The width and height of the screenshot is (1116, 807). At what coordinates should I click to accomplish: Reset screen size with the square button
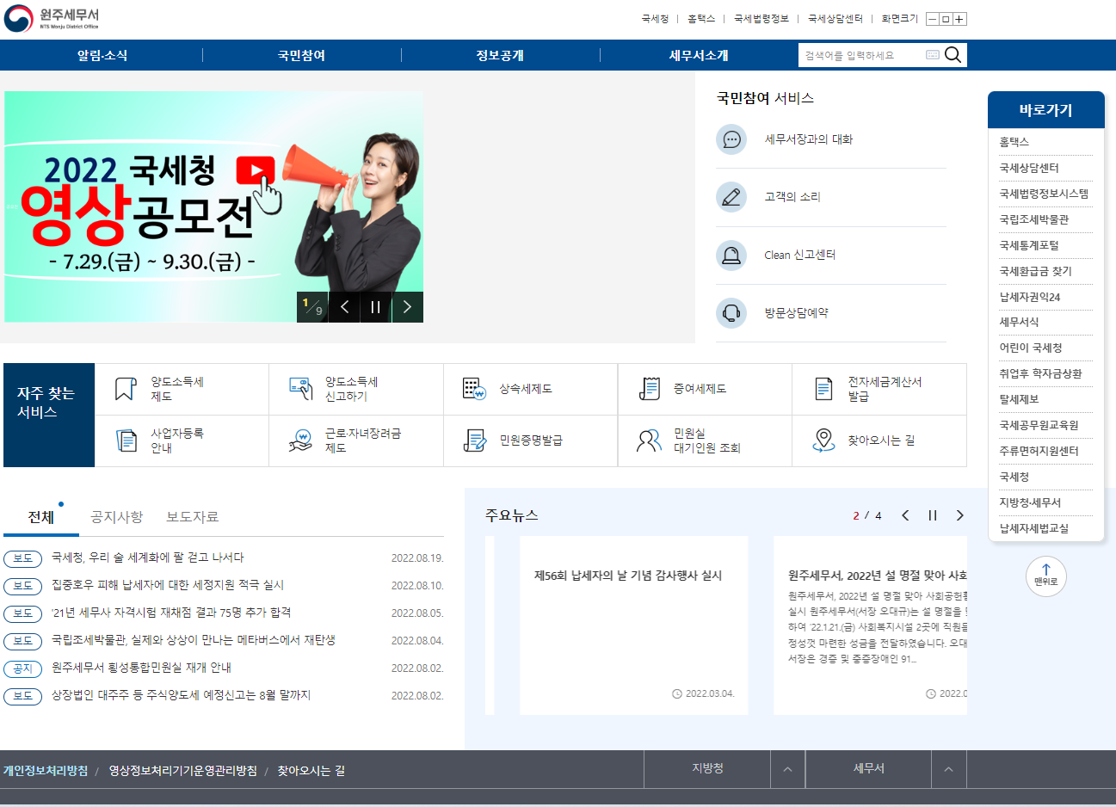click(x=946, y=19)
